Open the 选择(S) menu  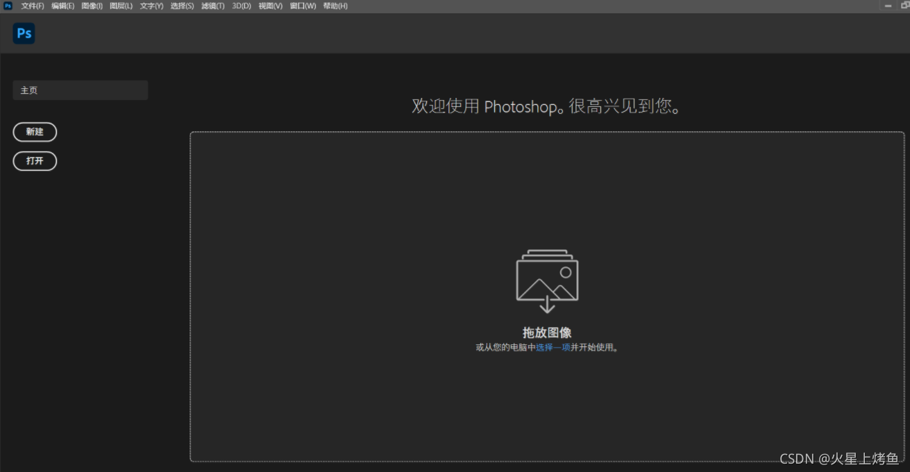[x=182, y=6]
